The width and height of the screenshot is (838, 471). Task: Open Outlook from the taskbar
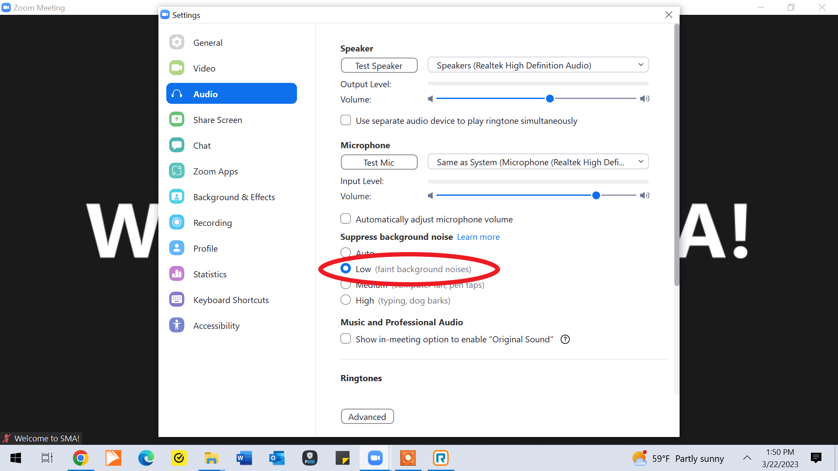click(277, 458)
